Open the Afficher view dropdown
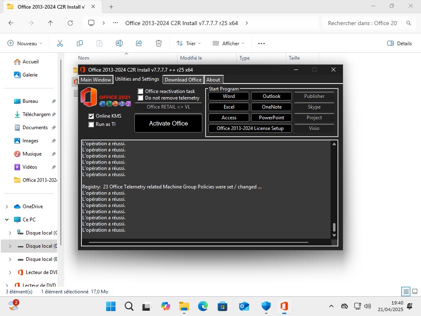 tap(228, 43)
